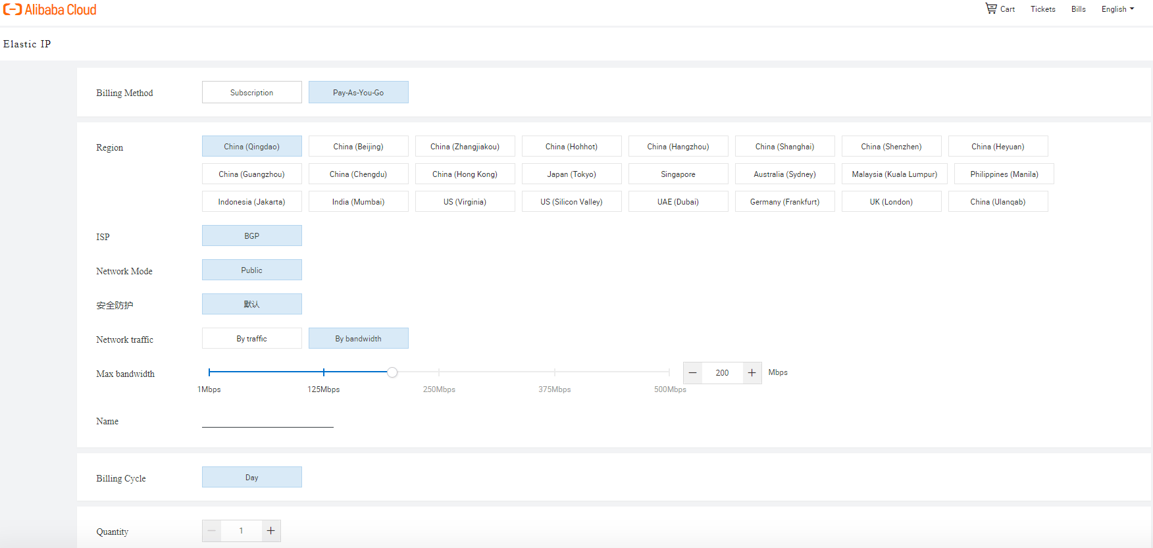Select the US (Silicon Valley) region

[x=572, y=201]
